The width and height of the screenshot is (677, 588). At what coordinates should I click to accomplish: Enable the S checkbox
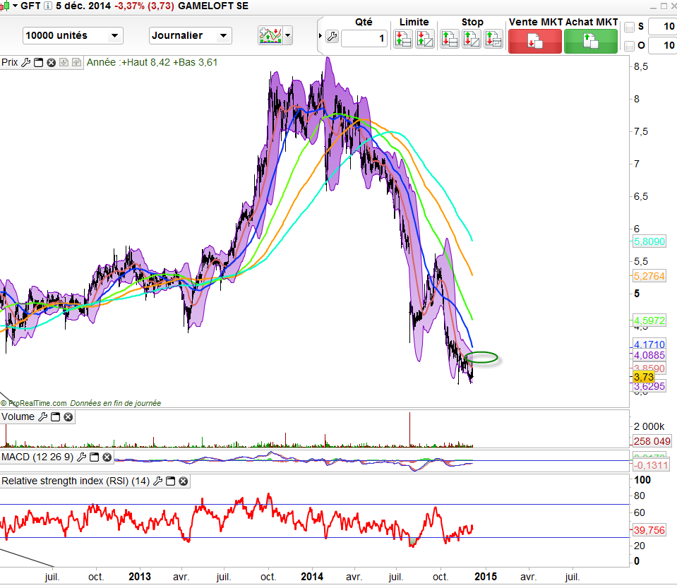click(x=630, y=27)
